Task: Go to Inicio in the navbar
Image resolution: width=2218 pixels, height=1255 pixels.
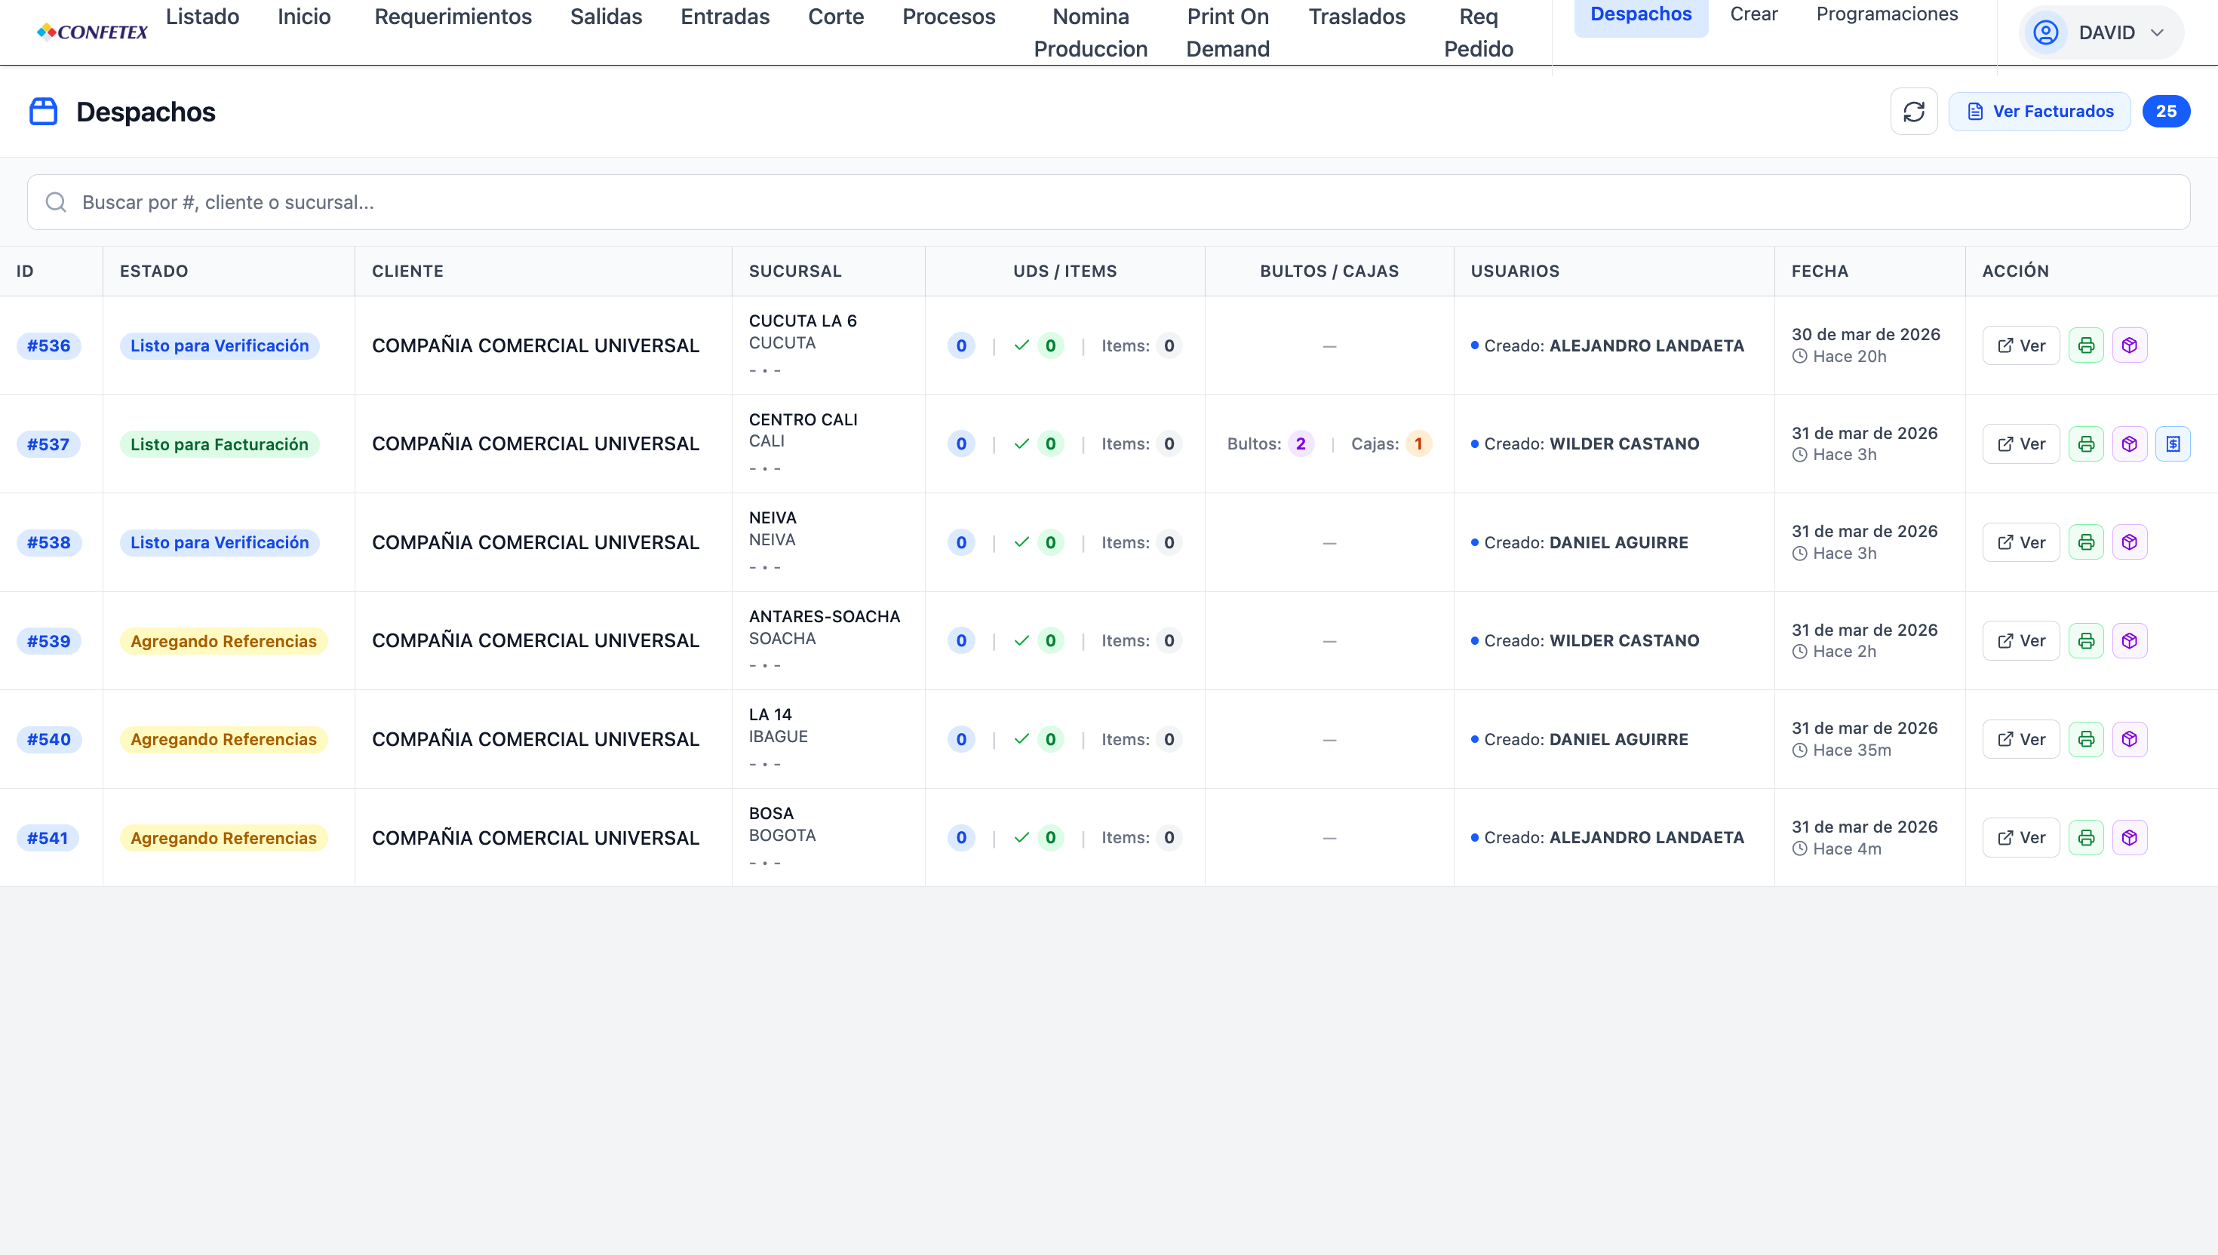Action: click(x=304, y=17)
